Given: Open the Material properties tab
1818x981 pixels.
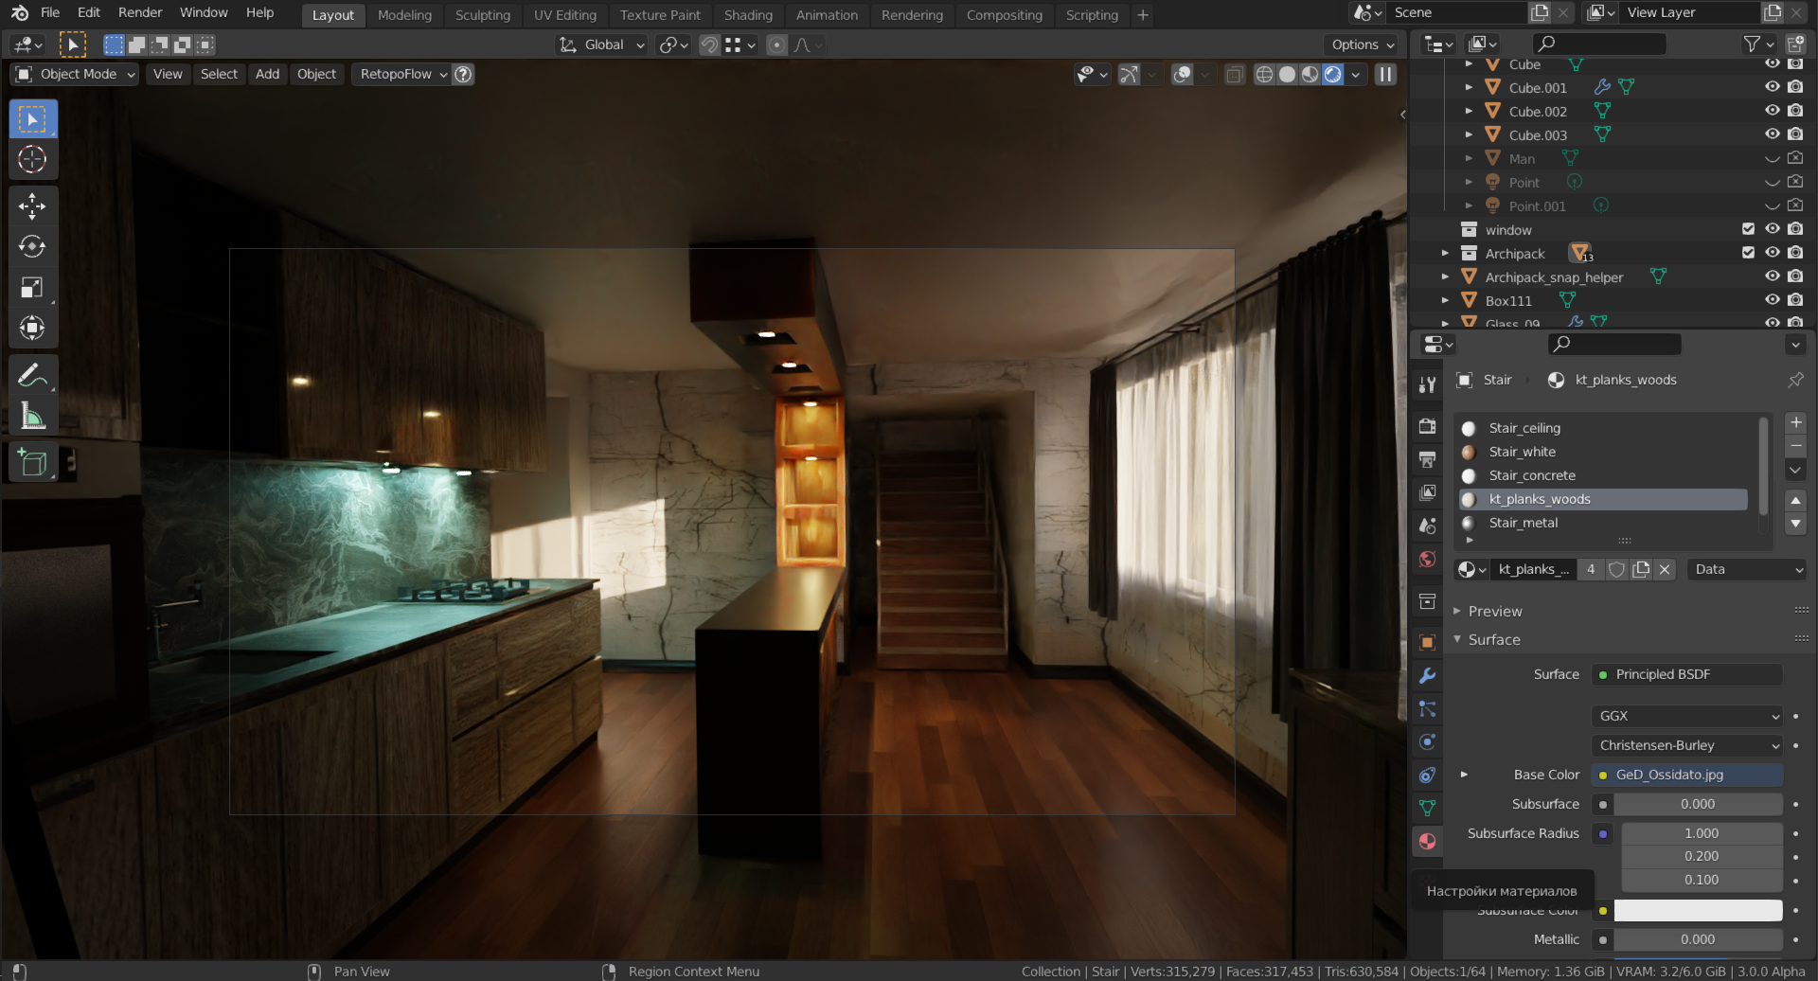Looking at the screenshot, I should (x=1427, y=841).
